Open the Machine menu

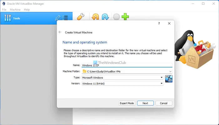click(x=15, y=10)
